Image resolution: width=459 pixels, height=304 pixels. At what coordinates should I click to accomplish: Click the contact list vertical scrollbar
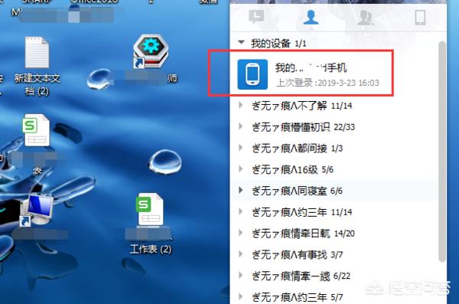click(442, 152)
